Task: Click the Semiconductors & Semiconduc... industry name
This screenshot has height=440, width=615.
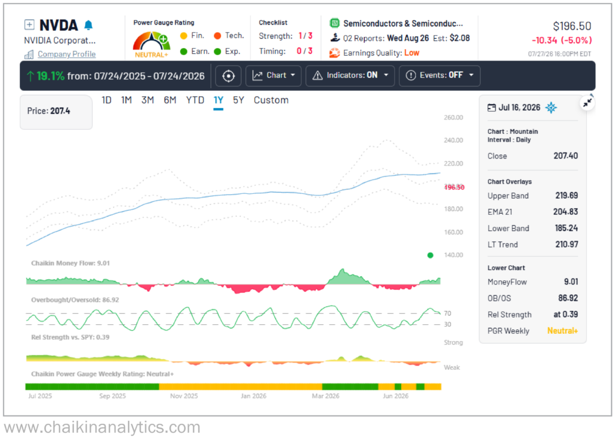Action: pos(403,23)
